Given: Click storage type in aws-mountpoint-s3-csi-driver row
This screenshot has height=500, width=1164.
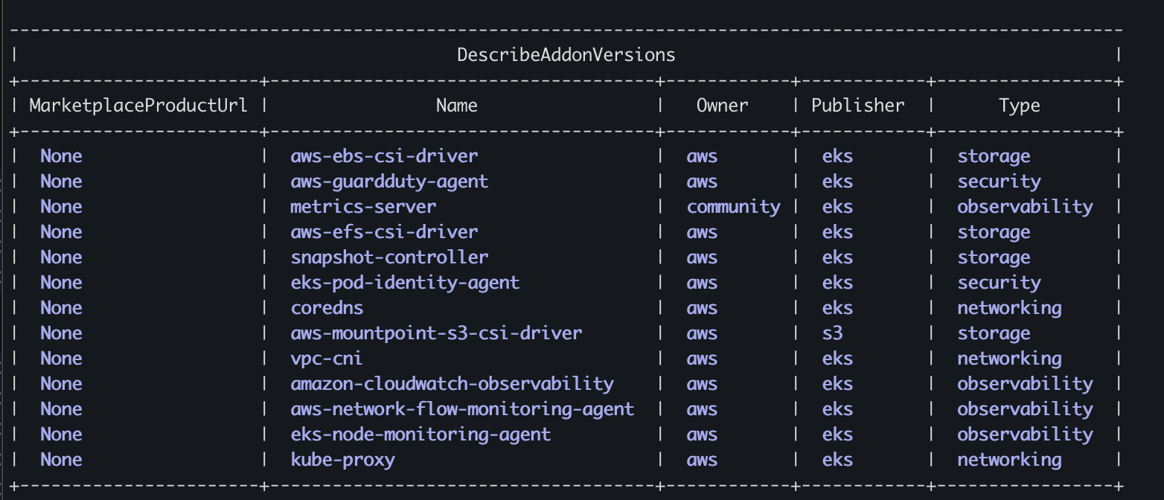Looking at the screenshot, I should (994, 333).
